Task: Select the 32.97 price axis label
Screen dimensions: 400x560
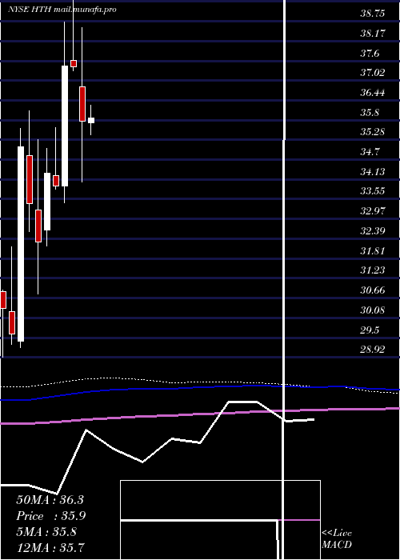Action: (x=373, y=211)
